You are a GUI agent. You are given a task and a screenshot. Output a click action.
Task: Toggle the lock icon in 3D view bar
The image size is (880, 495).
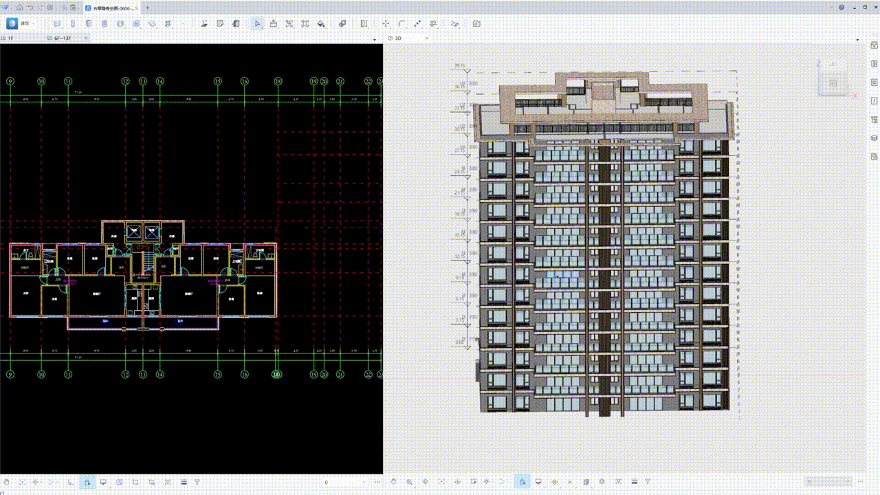point(522,482)
